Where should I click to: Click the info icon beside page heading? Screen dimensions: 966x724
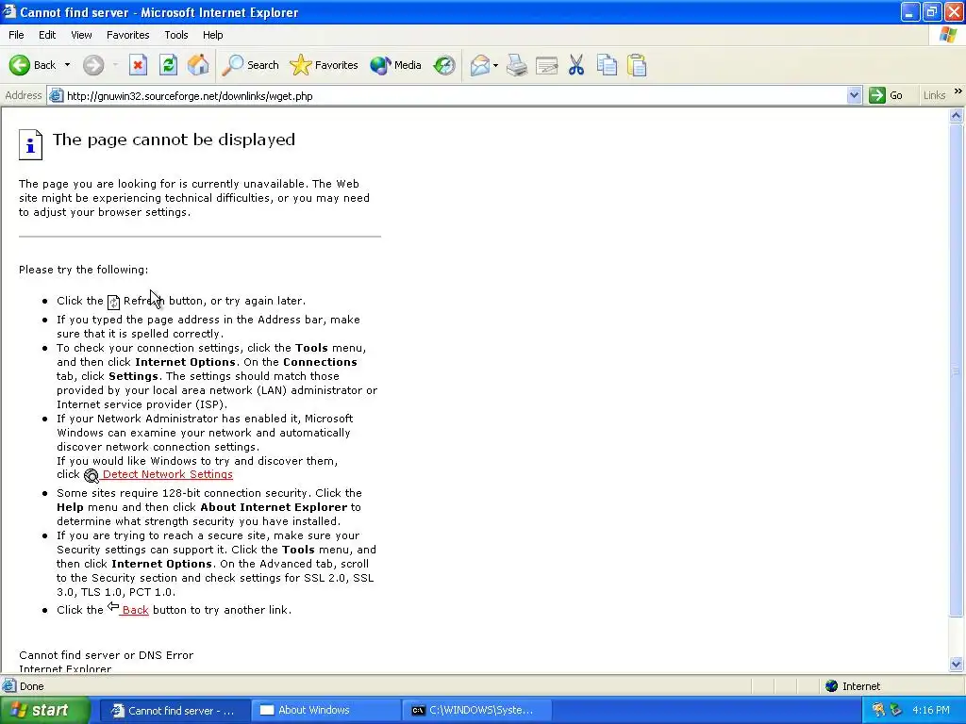pos(30,144)
